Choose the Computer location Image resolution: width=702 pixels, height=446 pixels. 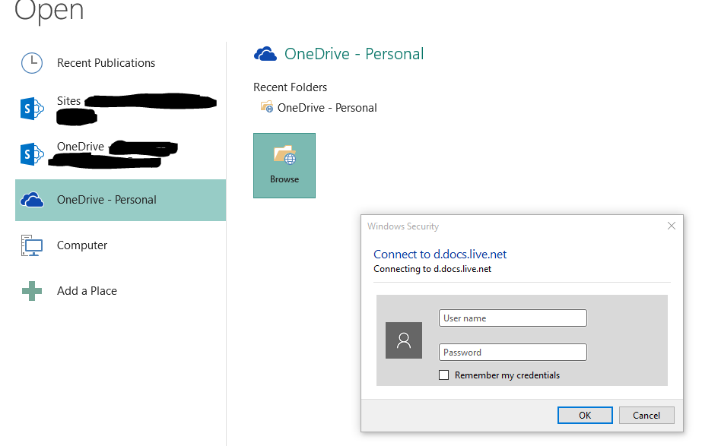click(x=120, y=245)
